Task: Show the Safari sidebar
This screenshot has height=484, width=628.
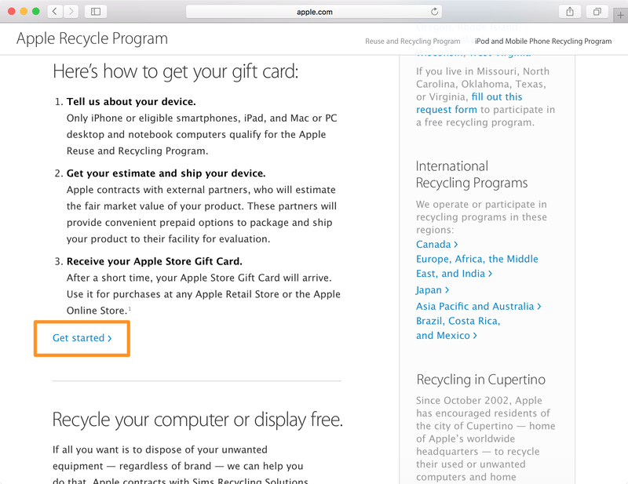Action: 96,12
